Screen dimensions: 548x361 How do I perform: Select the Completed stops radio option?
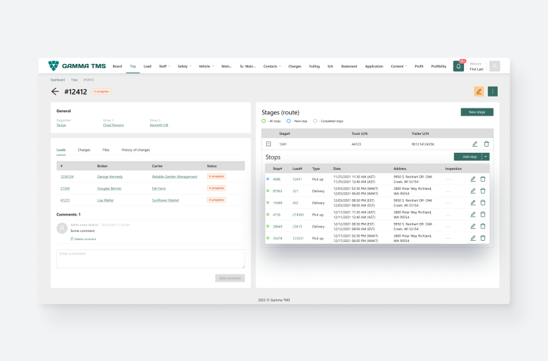point(315,121)
